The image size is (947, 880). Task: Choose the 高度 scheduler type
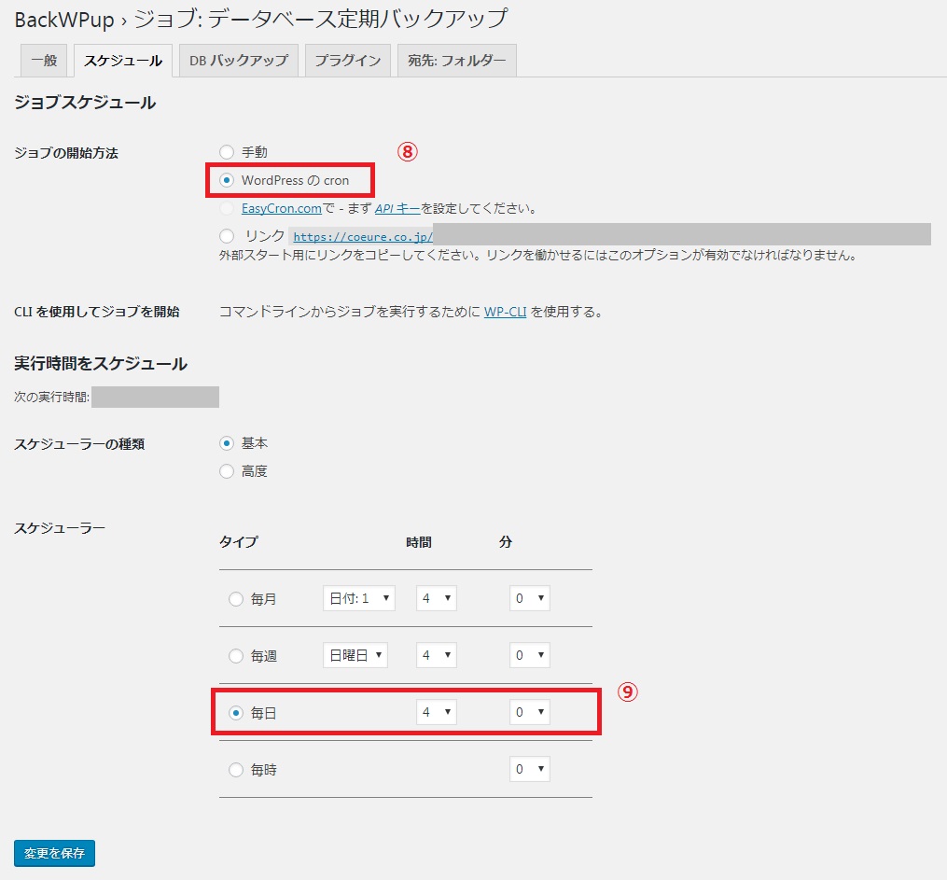227,471
